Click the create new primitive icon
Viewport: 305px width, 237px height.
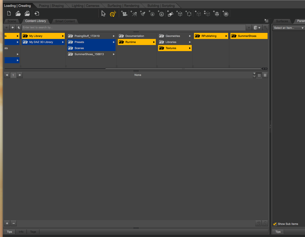point(170,14)
